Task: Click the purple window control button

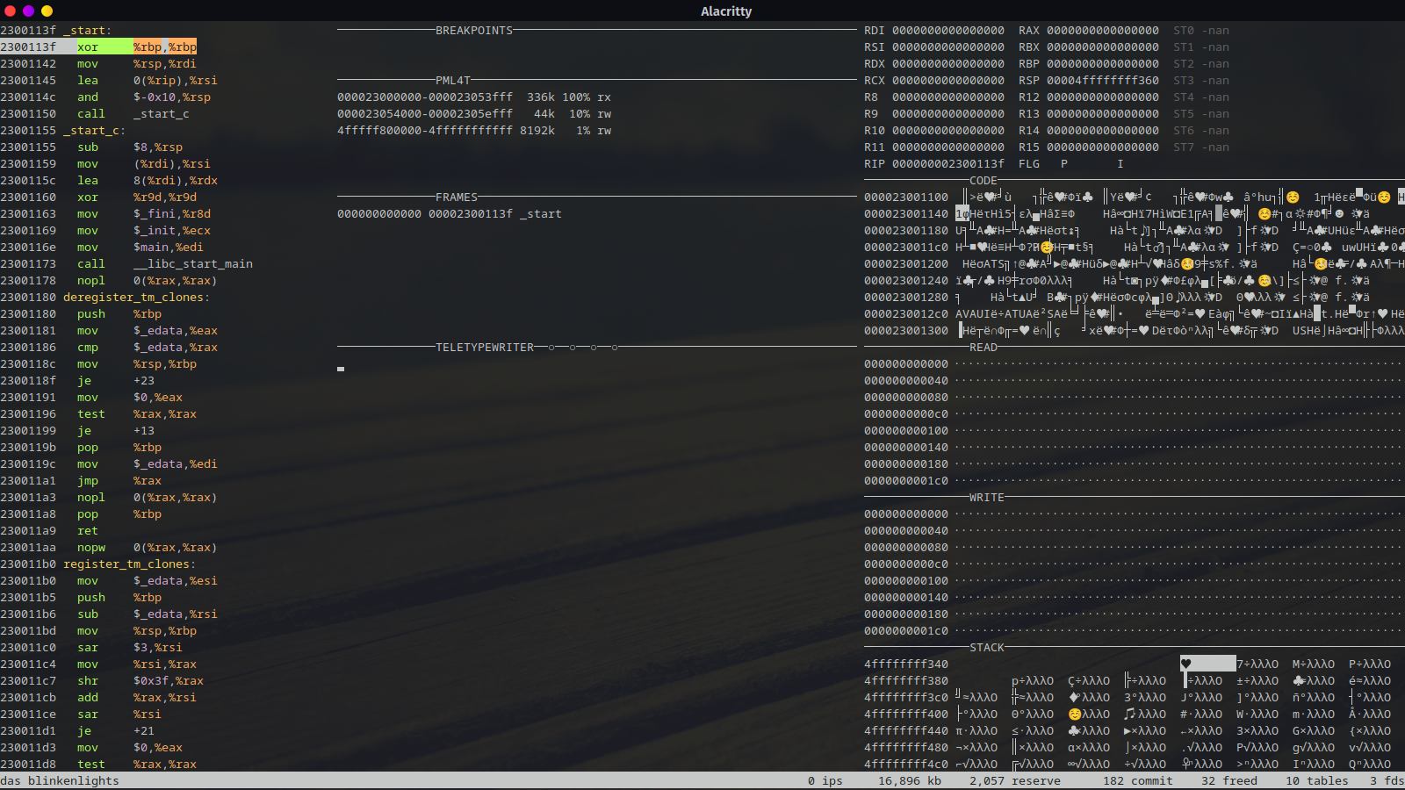Action: pos(29,11)
